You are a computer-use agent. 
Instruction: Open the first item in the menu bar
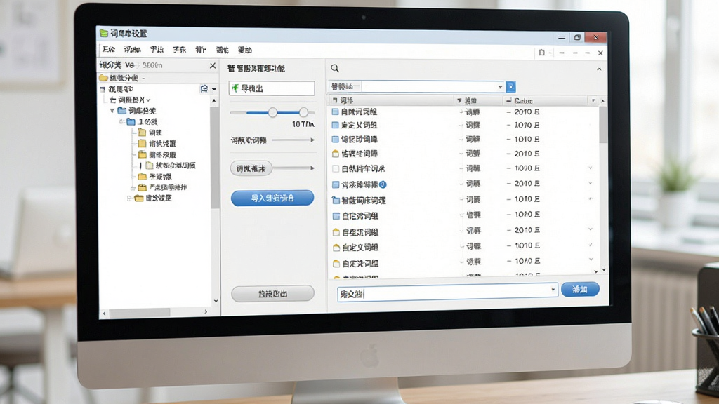coord(109,50)
